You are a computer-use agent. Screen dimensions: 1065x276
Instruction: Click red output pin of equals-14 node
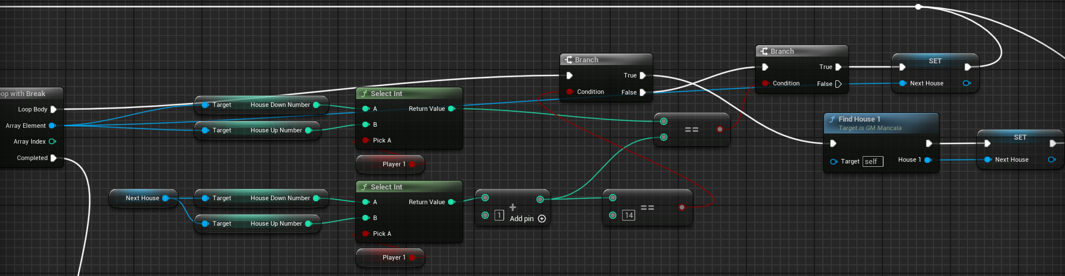pos(682,208)
